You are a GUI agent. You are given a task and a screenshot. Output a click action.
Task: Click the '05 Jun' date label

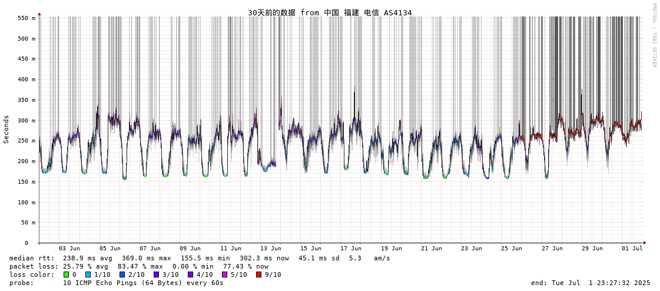coord(110,249)
